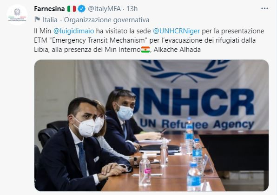Click the Alkache Alhada name in tweet
Viewport: 277px width, 195px height.
[177, 50]
